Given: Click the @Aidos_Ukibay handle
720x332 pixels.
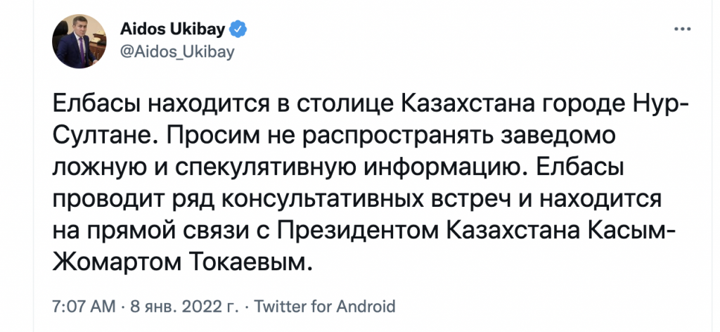Looking at the screenshot, I should coord(176,52).
